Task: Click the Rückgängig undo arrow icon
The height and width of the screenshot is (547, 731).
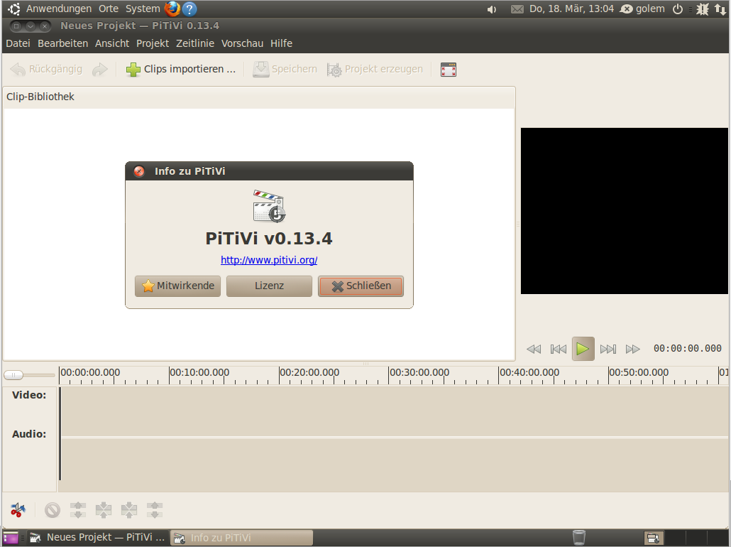Action: [16, 69]
